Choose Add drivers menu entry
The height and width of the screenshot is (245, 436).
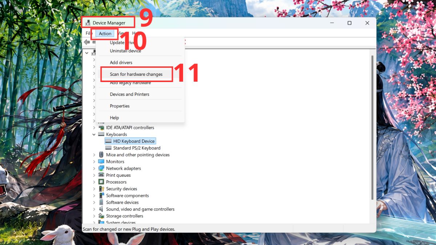coord(121,62)
